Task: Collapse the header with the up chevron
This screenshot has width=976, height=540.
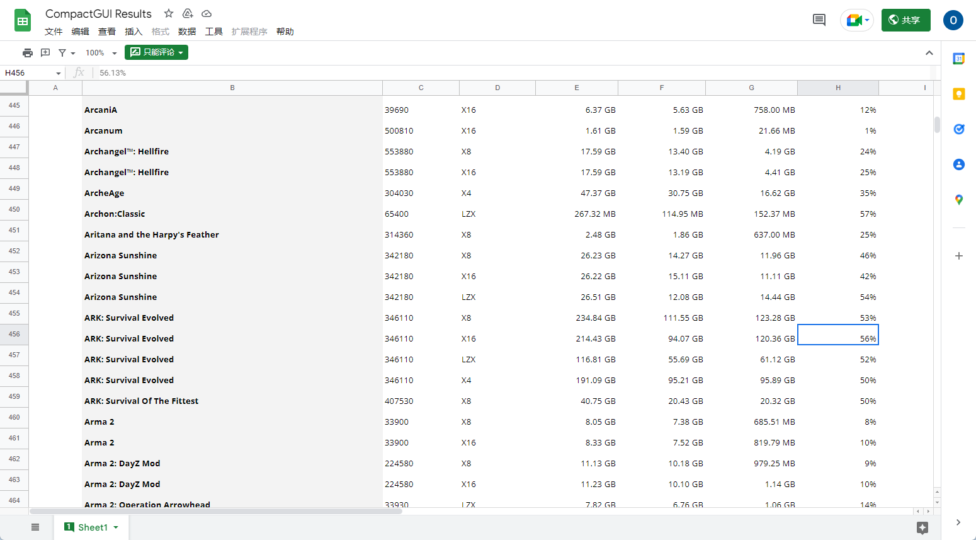Action: coord(929,53)
